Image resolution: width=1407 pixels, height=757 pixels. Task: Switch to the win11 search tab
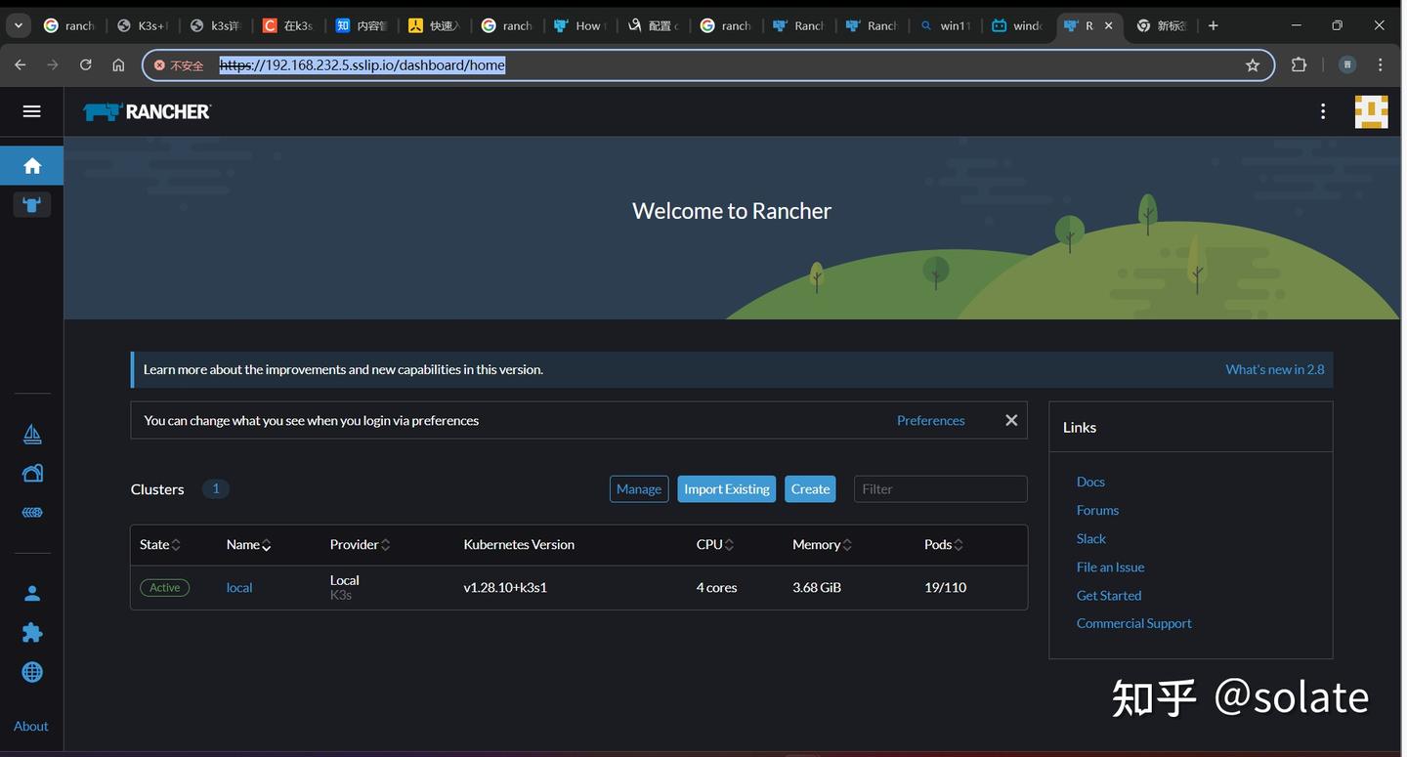[x=945, y=25]
